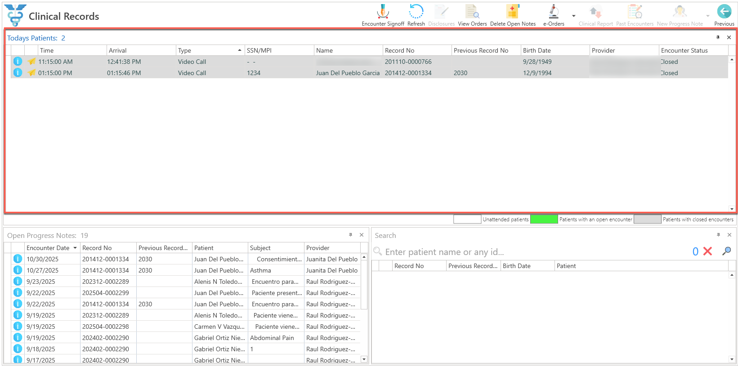Close the Search panel

pyautogui.click(x=729, y=235)
